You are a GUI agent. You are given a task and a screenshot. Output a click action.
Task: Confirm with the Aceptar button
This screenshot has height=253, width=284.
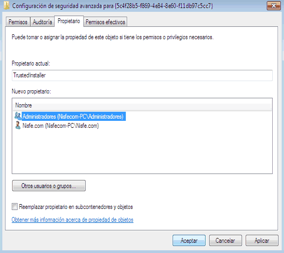pos(189,241)
